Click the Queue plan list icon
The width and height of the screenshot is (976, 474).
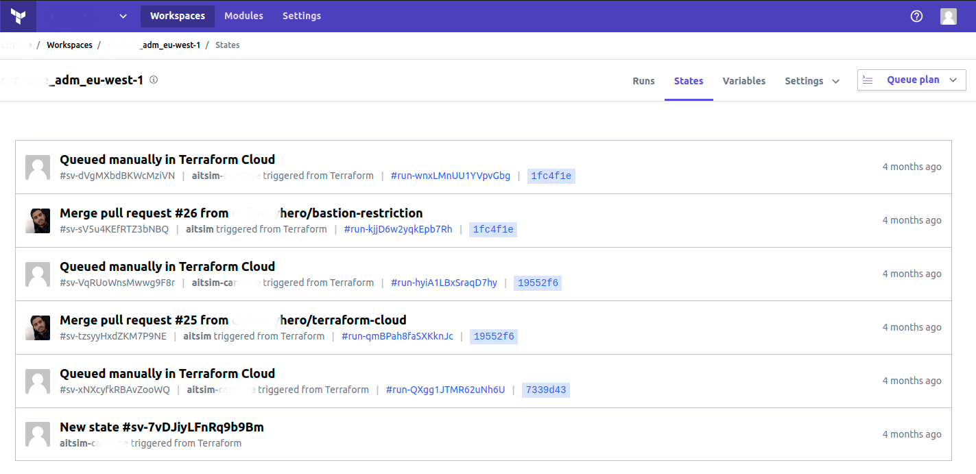click(x=868, y=80)
